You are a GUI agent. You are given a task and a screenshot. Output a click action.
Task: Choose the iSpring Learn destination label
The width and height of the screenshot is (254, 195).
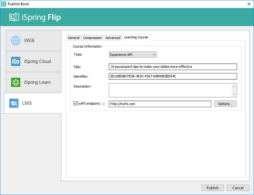click(x=37, y=82)
